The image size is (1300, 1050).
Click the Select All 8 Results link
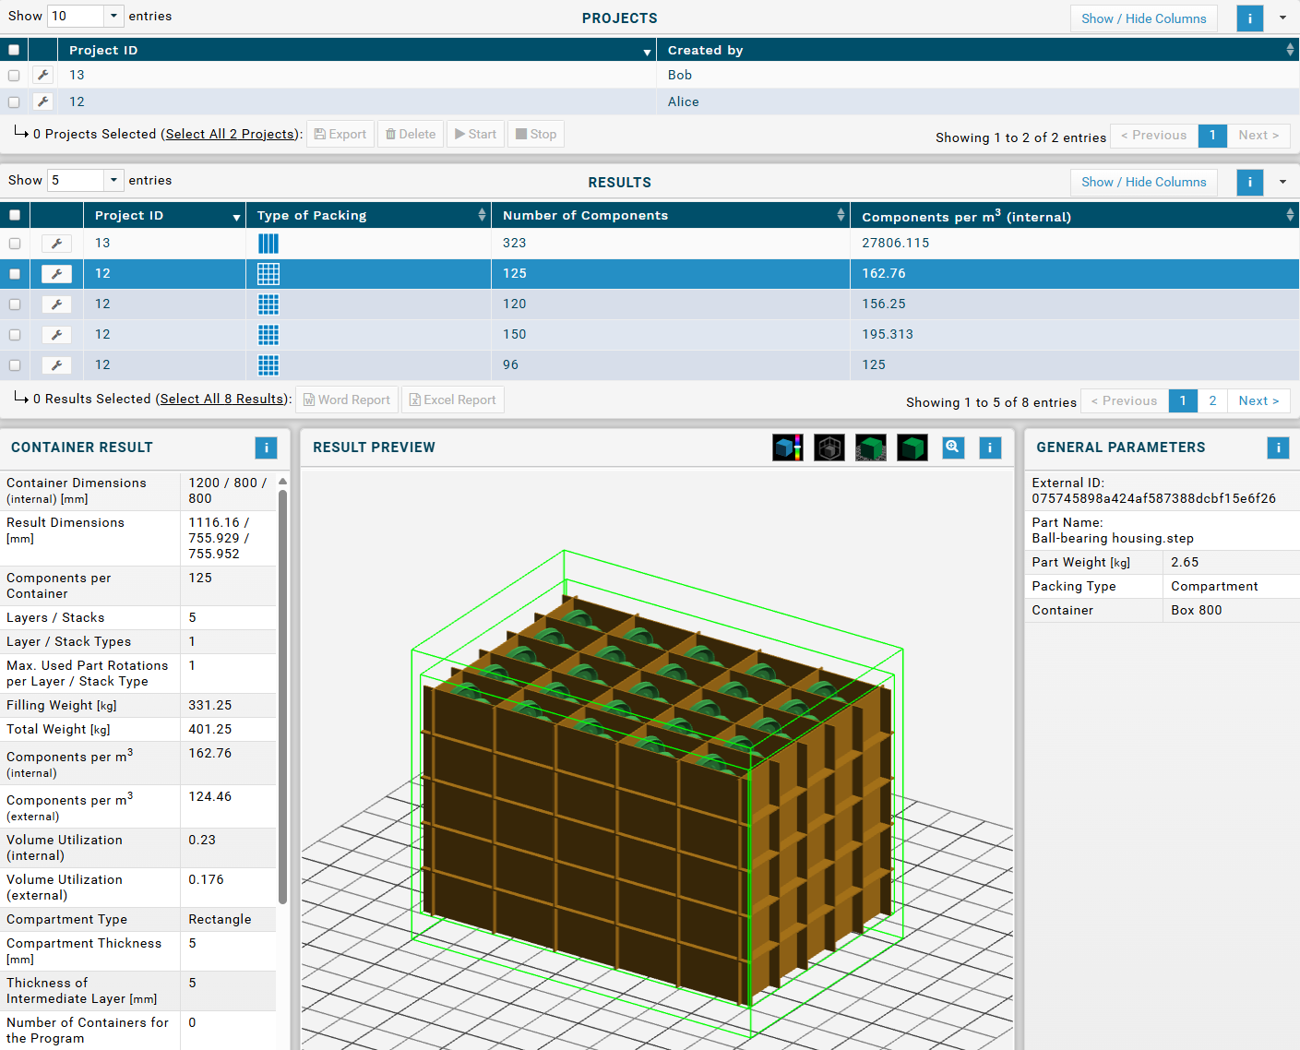[221, 399]
